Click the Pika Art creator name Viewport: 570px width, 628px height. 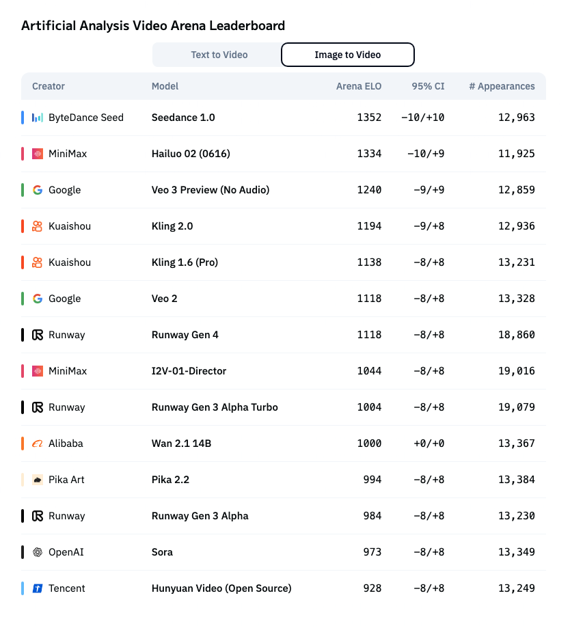pyautogui.click(x=66, y=480)
